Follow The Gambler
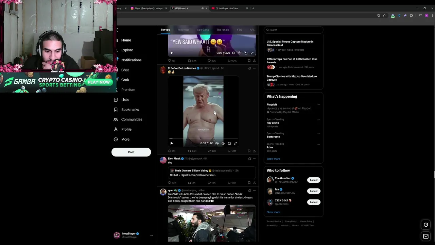 (314, 180)
